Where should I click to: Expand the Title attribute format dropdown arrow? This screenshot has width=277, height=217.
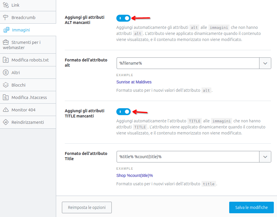265,157
